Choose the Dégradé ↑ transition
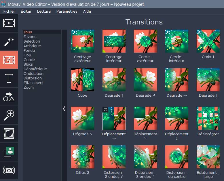This screenshot has height=181, width=224. point(114,80)
